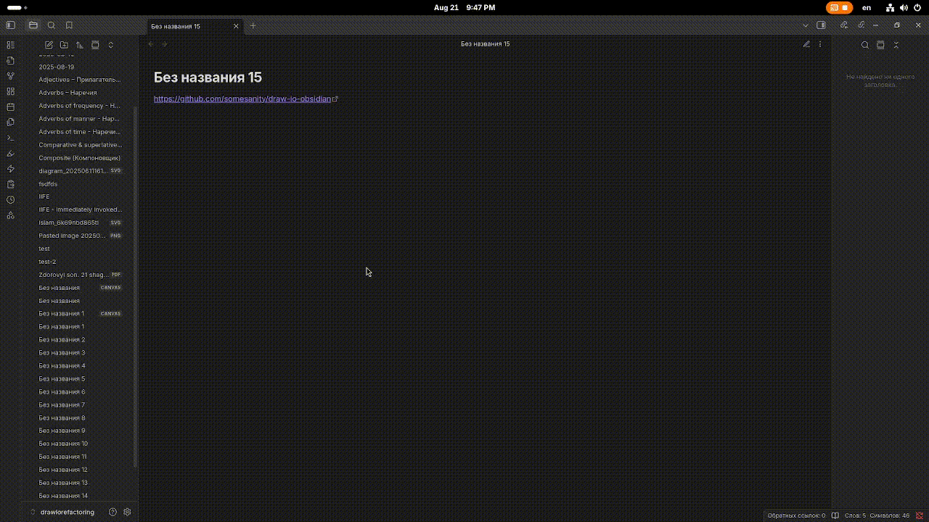Open the notes sort order dropdown
Image resolution: width=929 pixels, height=522 pixels.
(80, 44)
